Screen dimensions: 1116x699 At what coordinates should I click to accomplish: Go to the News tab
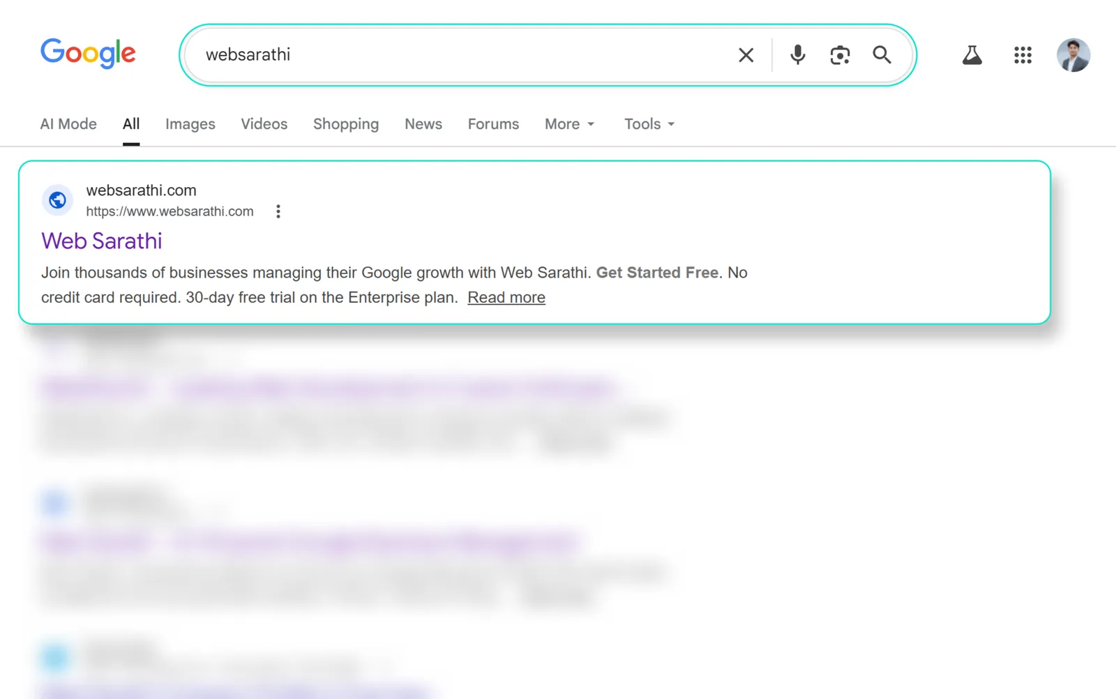pos(423,124)
